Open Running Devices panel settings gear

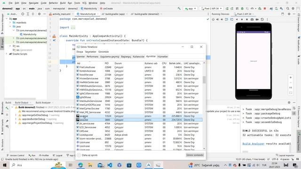click(289, 14)
